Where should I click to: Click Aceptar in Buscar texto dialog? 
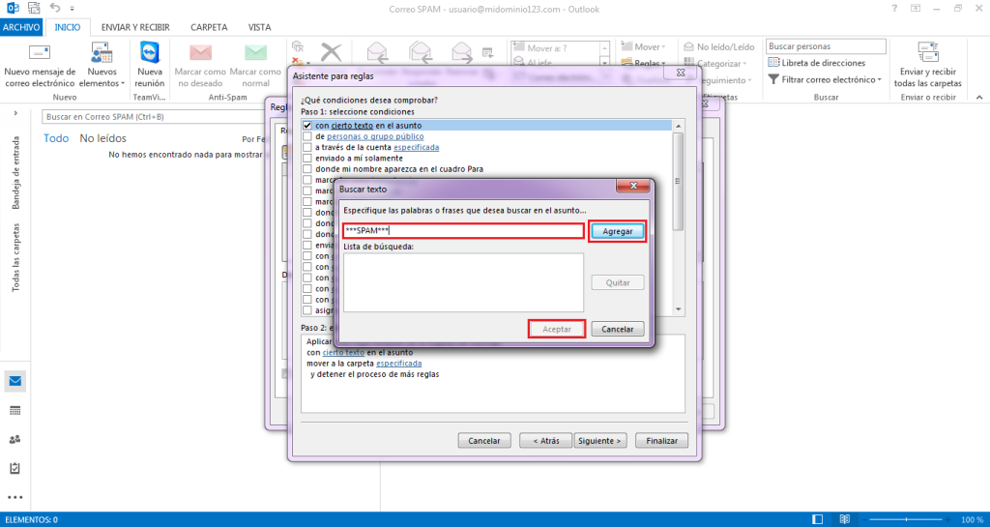click(x=557, y=329)
